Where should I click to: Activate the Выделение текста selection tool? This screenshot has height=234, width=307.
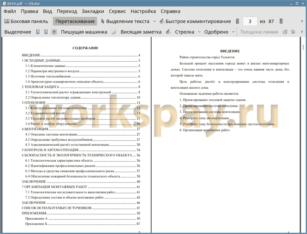coord(125,21)
